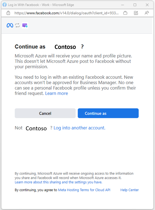Select the facebook.com URL address field
155x210 pixels.
tap(66, 13)
